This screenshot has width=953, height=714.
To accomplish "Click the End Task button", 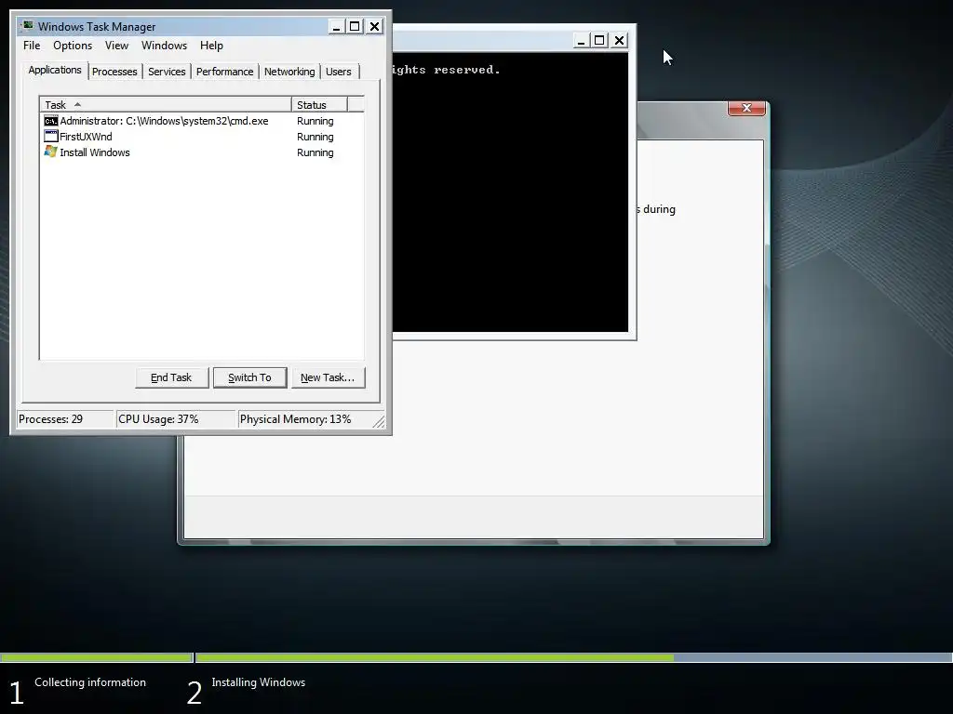I will [x=171, y=377].
